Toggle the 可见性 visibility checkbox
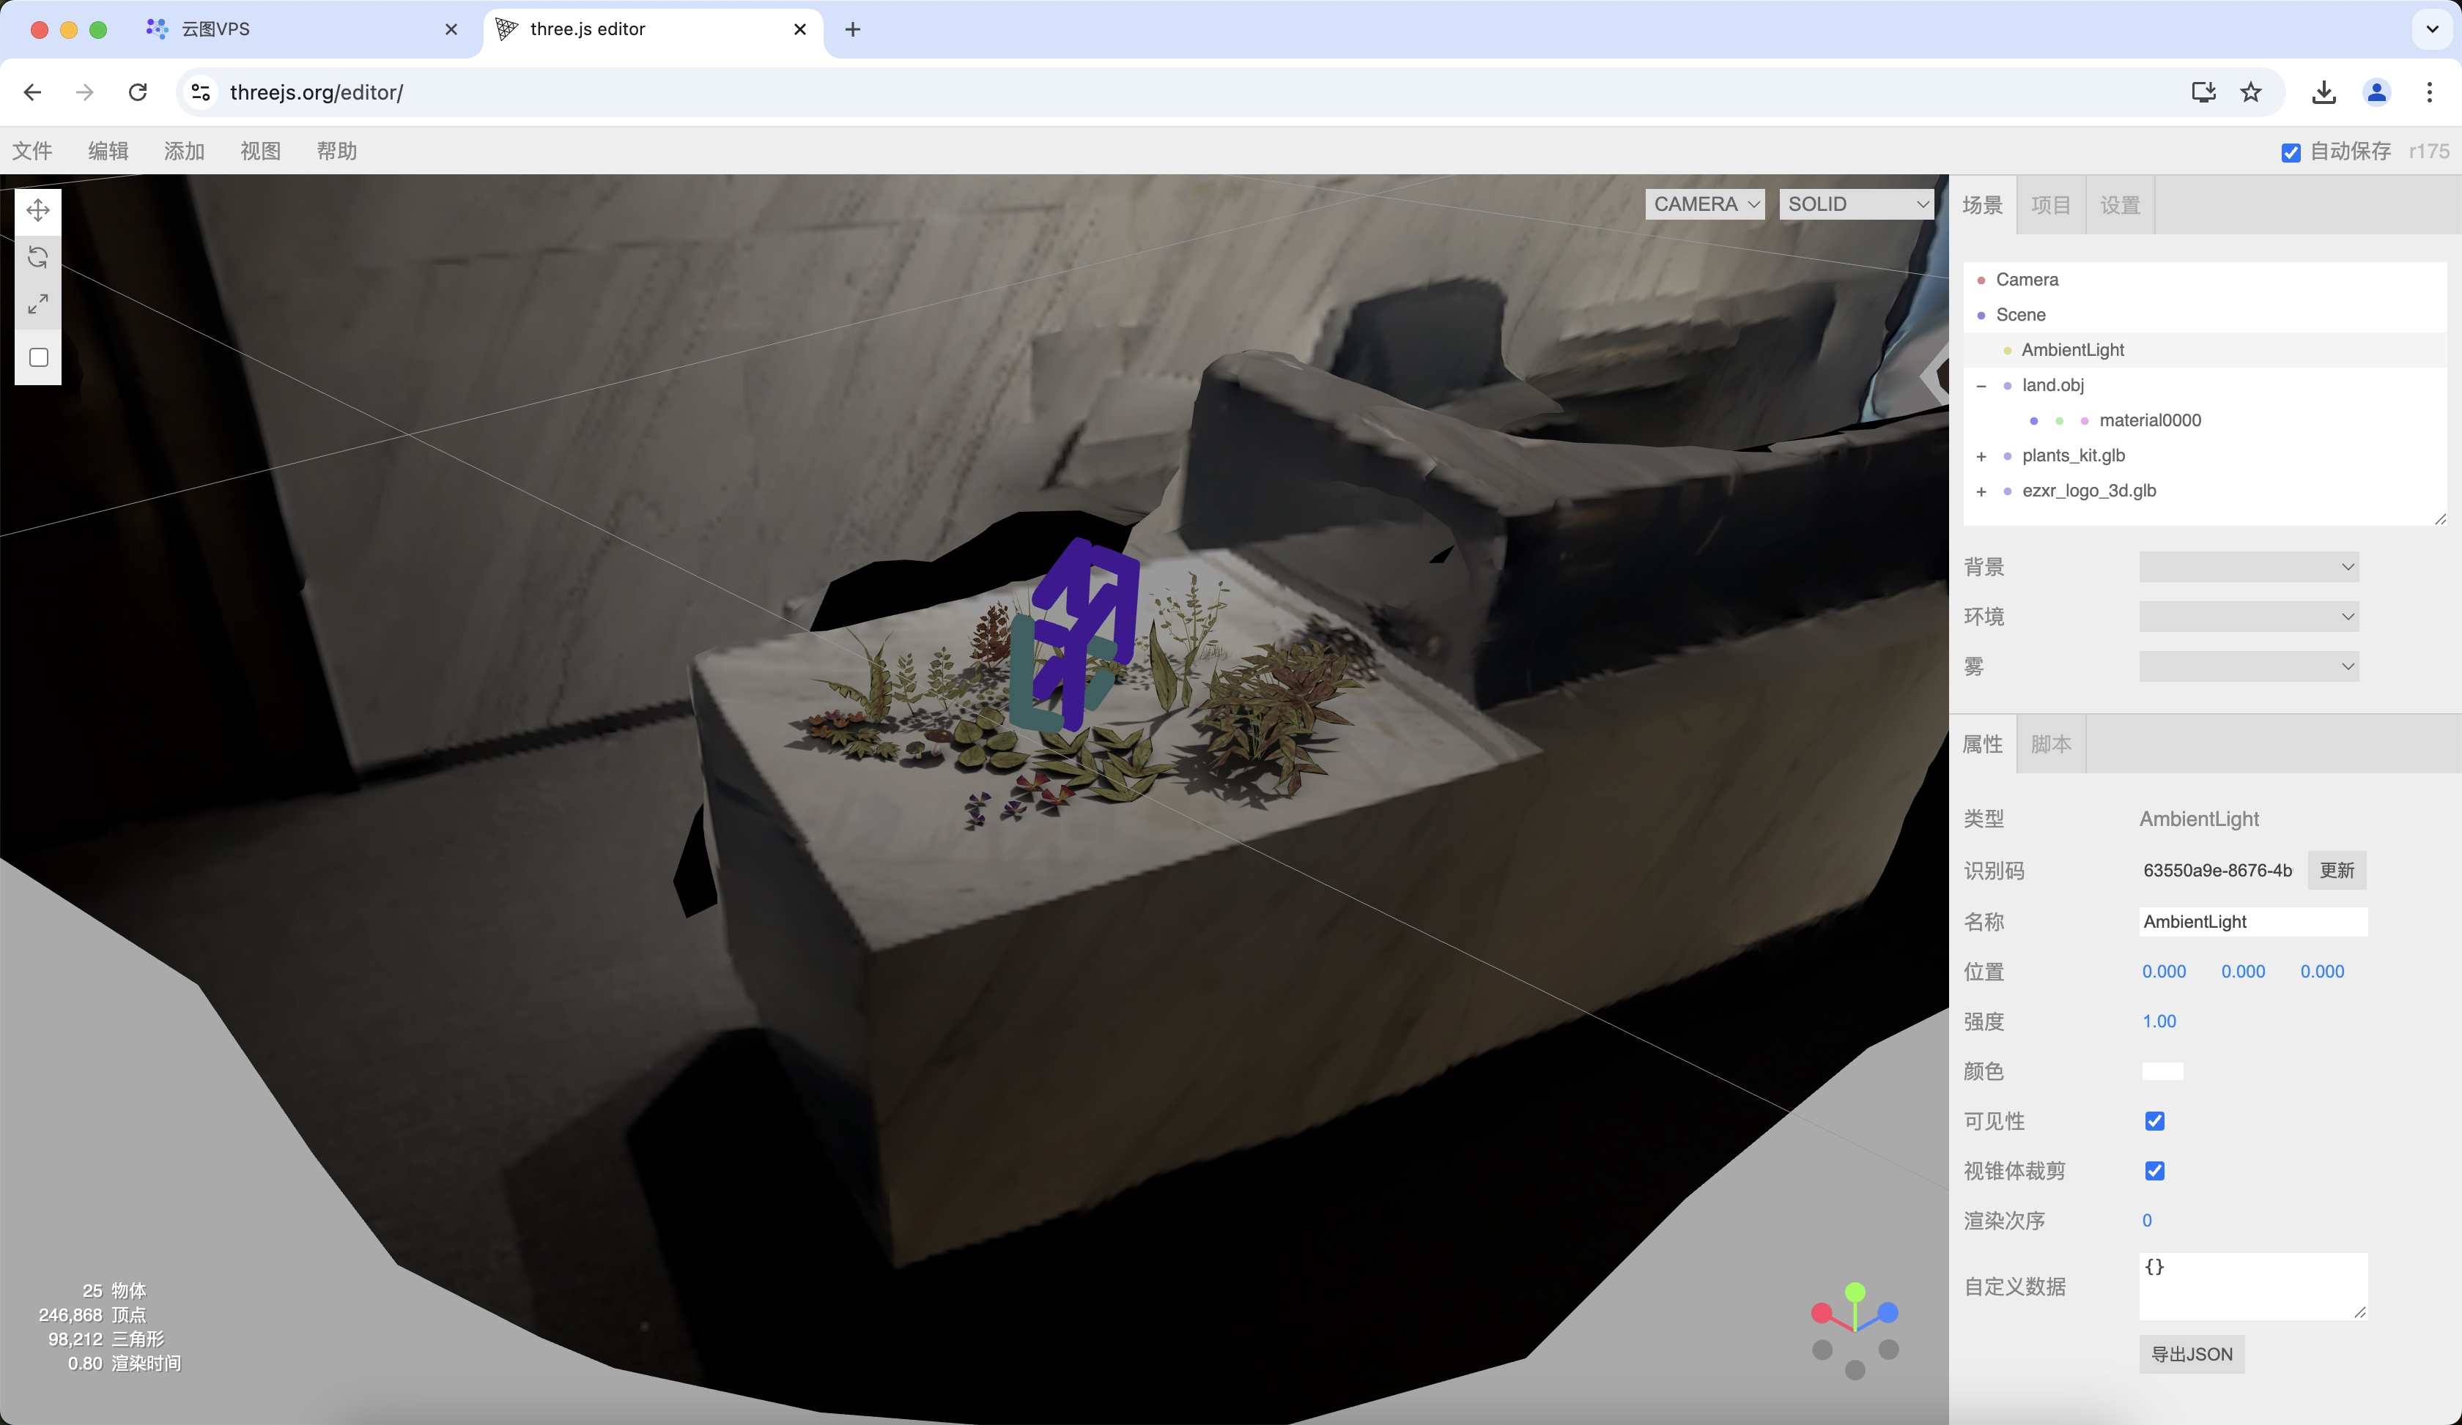 tap(2155, 1120)
